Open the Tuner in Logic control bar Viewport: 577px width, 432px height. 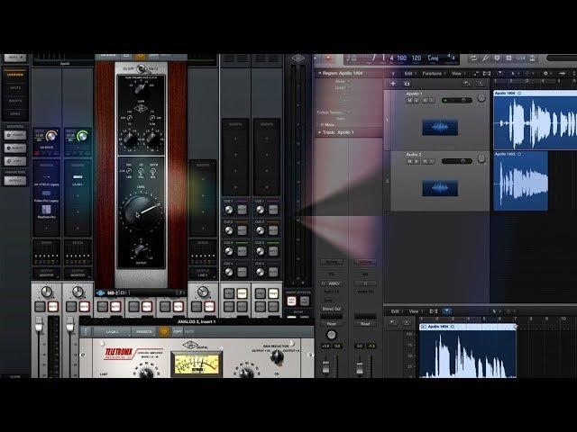pyautogui.click(x=485, y=58)
